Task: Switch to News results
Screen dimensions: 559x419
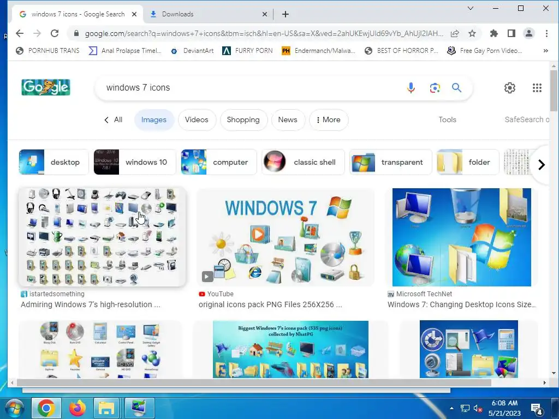Action: pyautogui.click(x=288, y=119)
